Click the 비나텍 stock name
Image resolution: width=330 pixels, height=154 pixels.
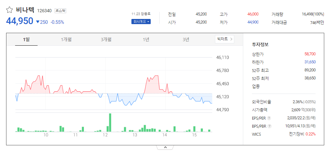25,10
